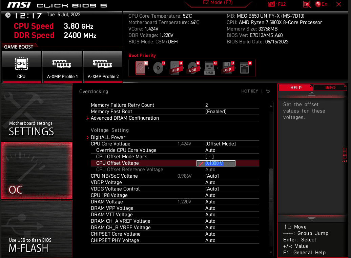Switch to the HELP tab
This screenshot has width=351, height=258.
coord(296,88)
